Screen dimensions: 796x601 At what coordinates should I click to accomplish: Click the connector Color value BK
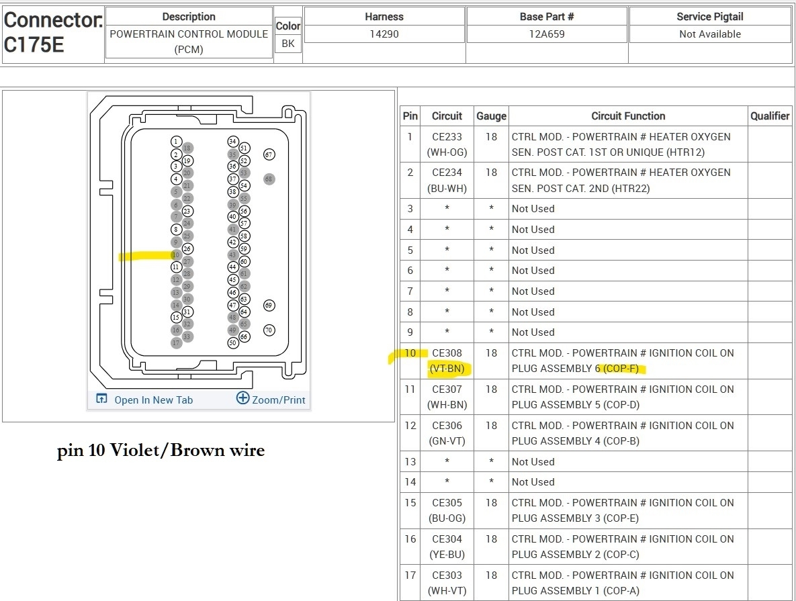288,43
